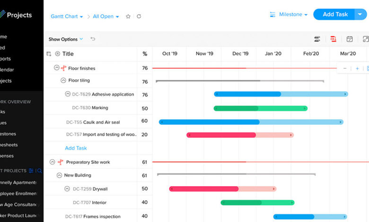
Task: Click the refresh icon next to the star
Action: point(139,17)
